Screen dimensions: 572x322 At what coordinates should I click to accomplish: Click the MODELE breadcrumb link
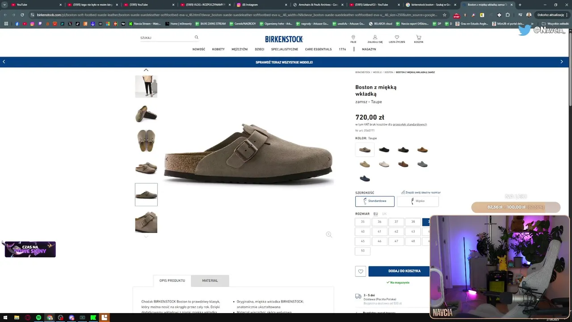[x=377, y=72]
